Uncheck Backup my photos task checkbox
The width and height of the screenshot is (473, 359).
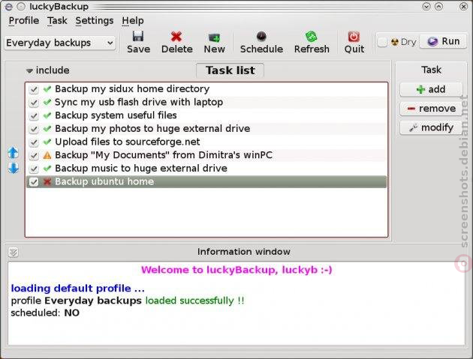[x=34, y=129]
